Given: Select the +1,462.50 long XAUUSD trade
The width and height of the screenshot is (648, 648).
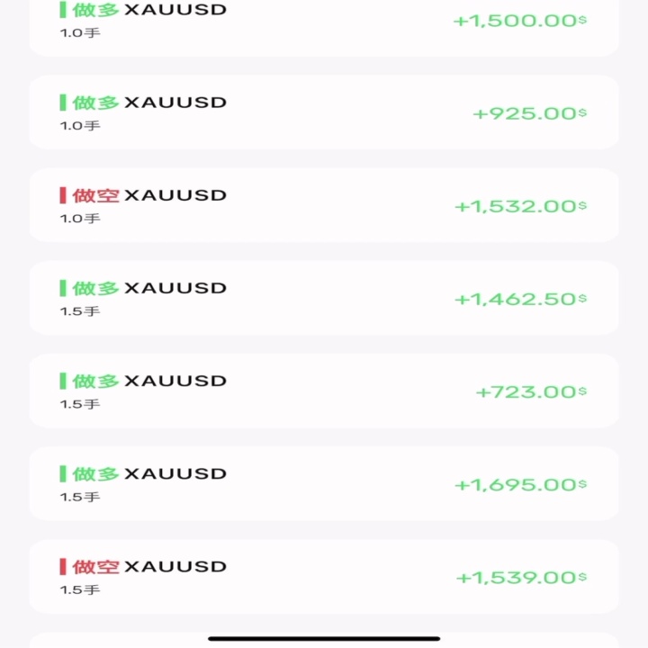Looking at the screenshot, I should point(324,298).
